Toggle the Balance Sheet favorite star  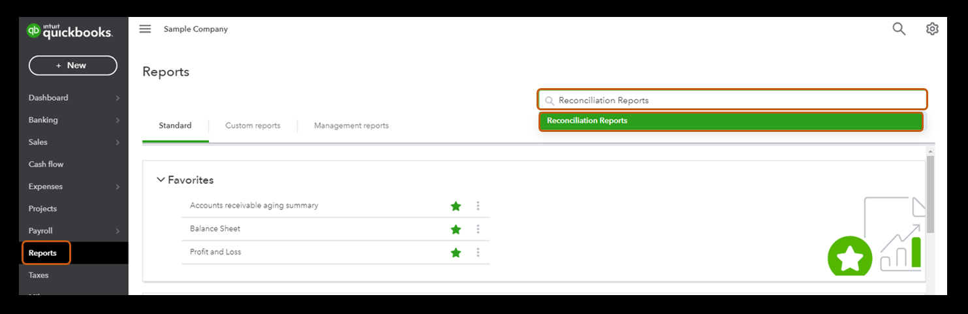pos(456,230)
